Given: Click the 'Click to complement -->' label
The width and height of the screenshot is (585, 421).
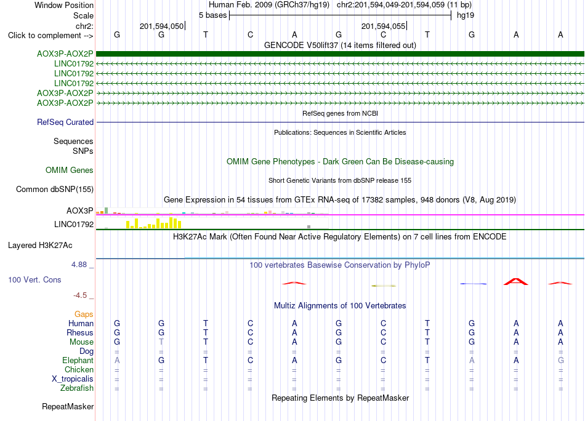Looking at the screenshot, I should click(x=50, y=36).
